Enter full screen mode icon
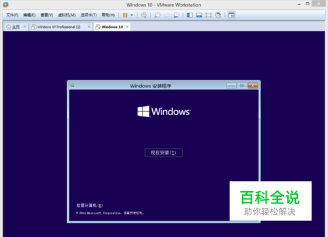This screenshot has height=237, width=328. (x=209, y=15)
